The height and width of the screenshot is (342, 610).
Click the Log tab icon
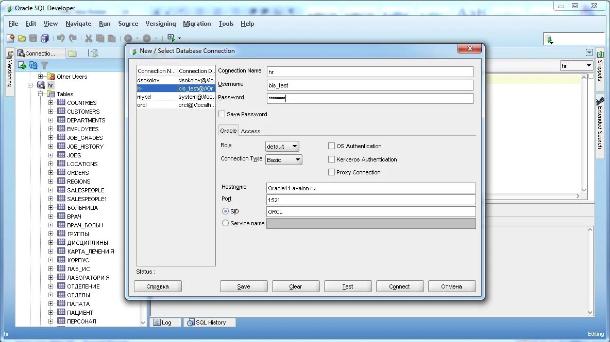pyautogui.click(x=157, y=322)
